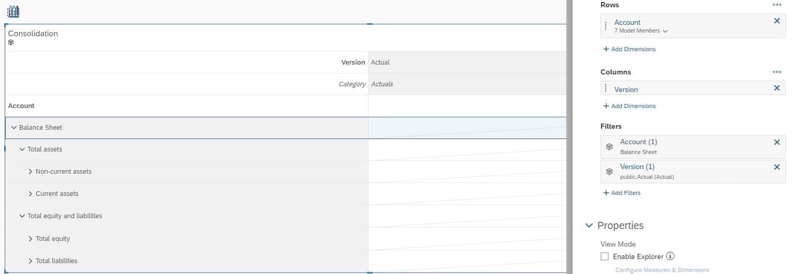
Task: Click the table widget icon at top left
Action: 13,11
